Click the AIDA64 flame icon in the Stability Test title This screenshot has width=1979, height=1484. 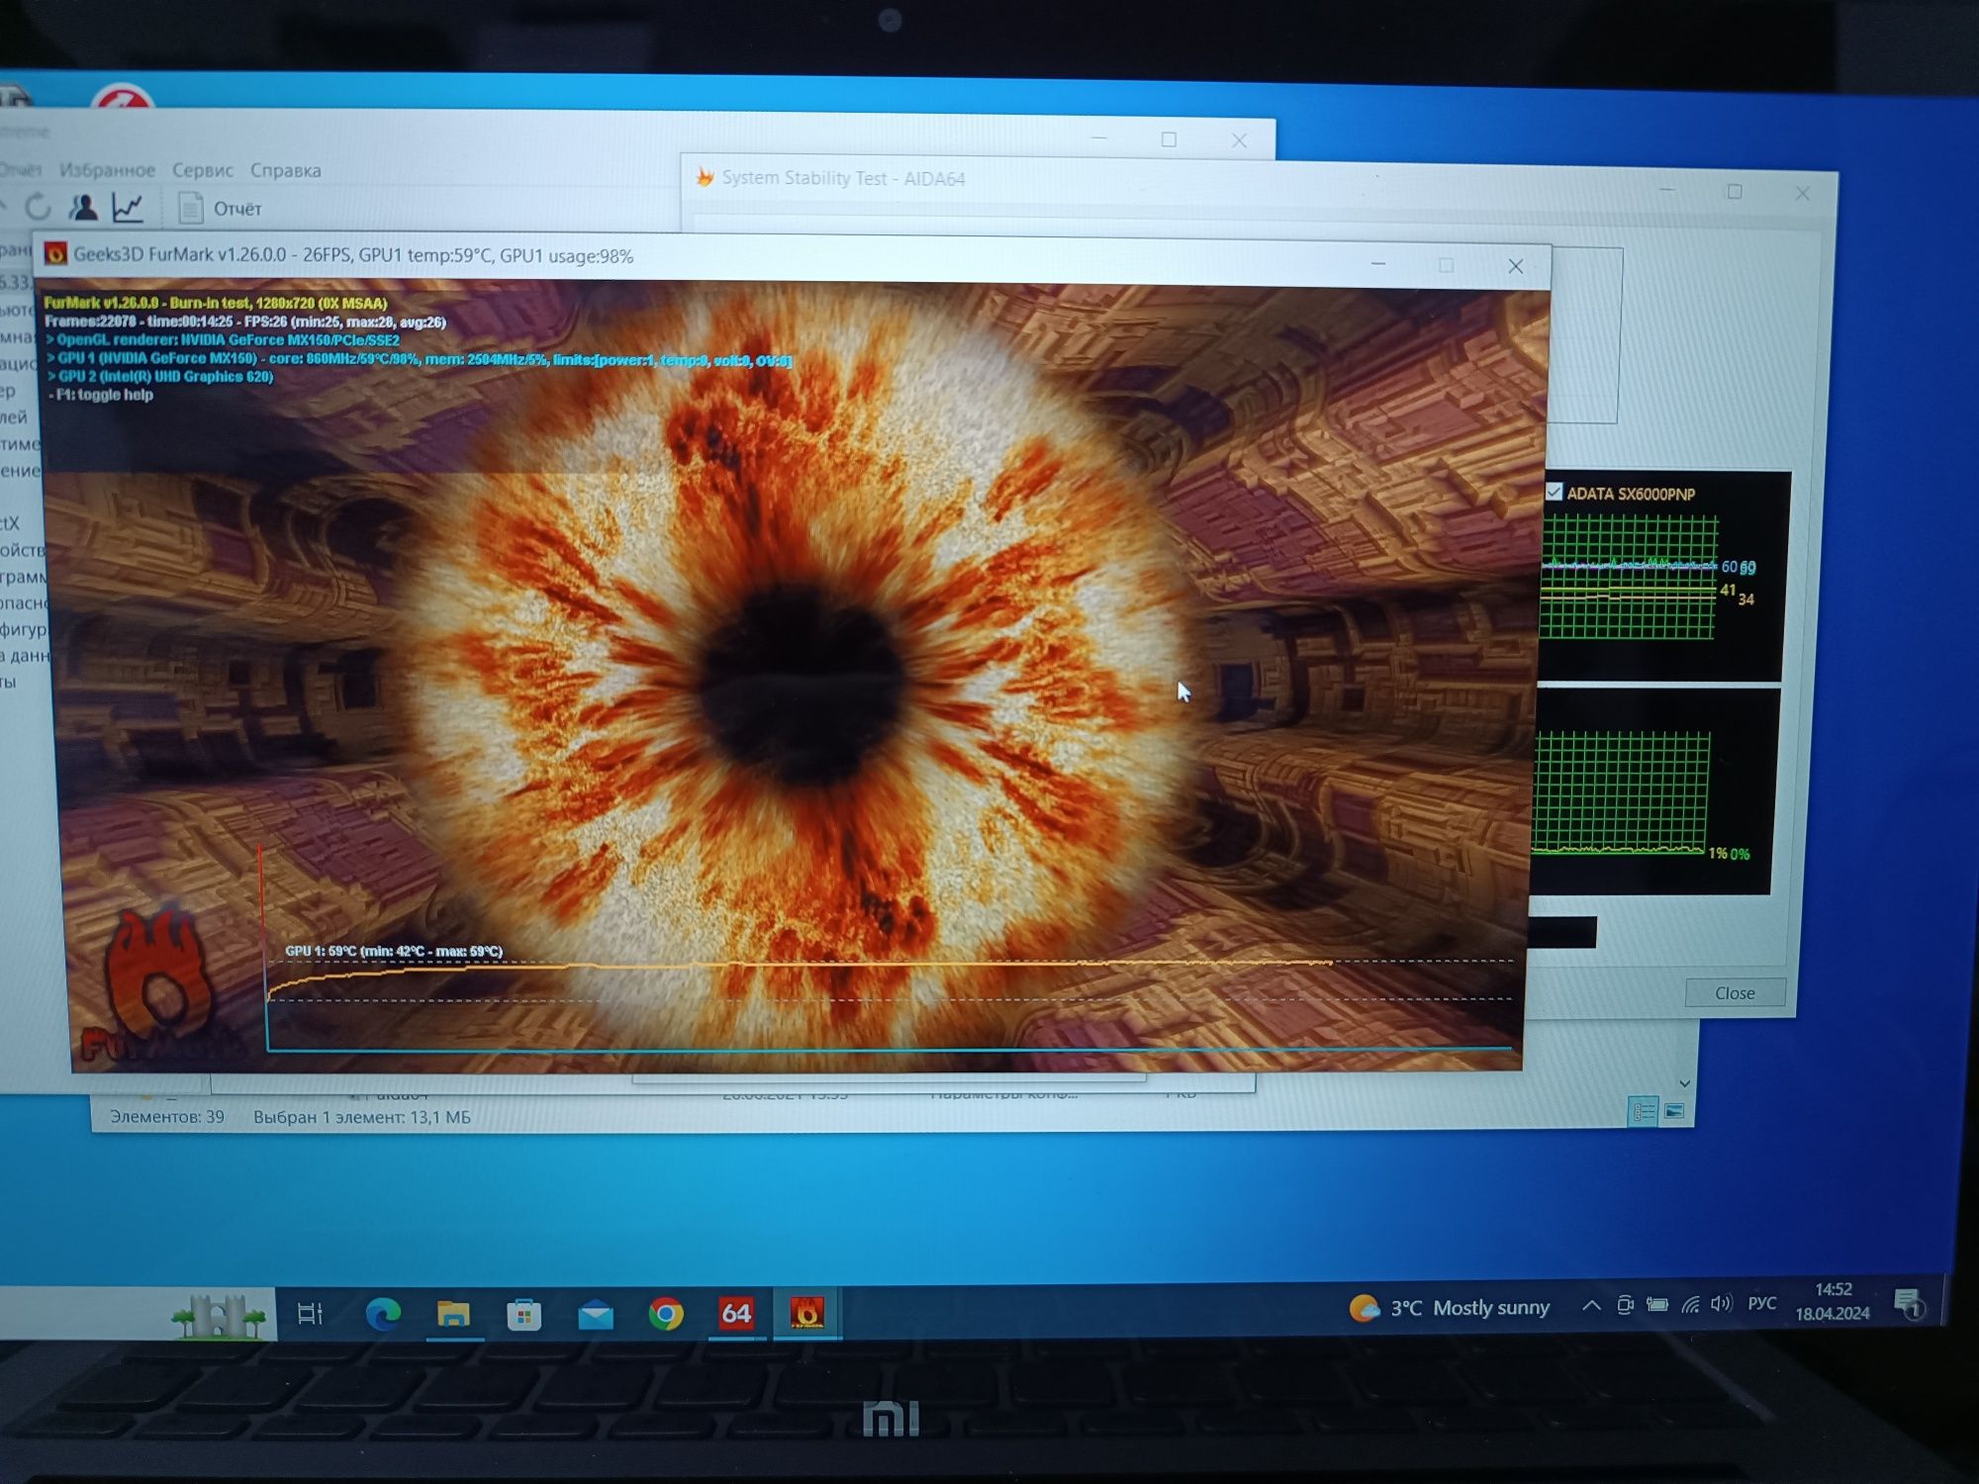click(705, 177)
